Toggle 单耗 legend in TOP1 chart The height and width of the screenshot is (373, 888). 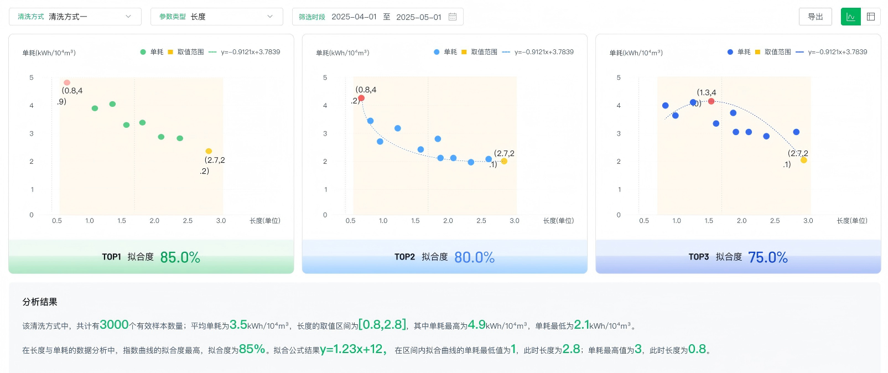[x=152, y=52]
